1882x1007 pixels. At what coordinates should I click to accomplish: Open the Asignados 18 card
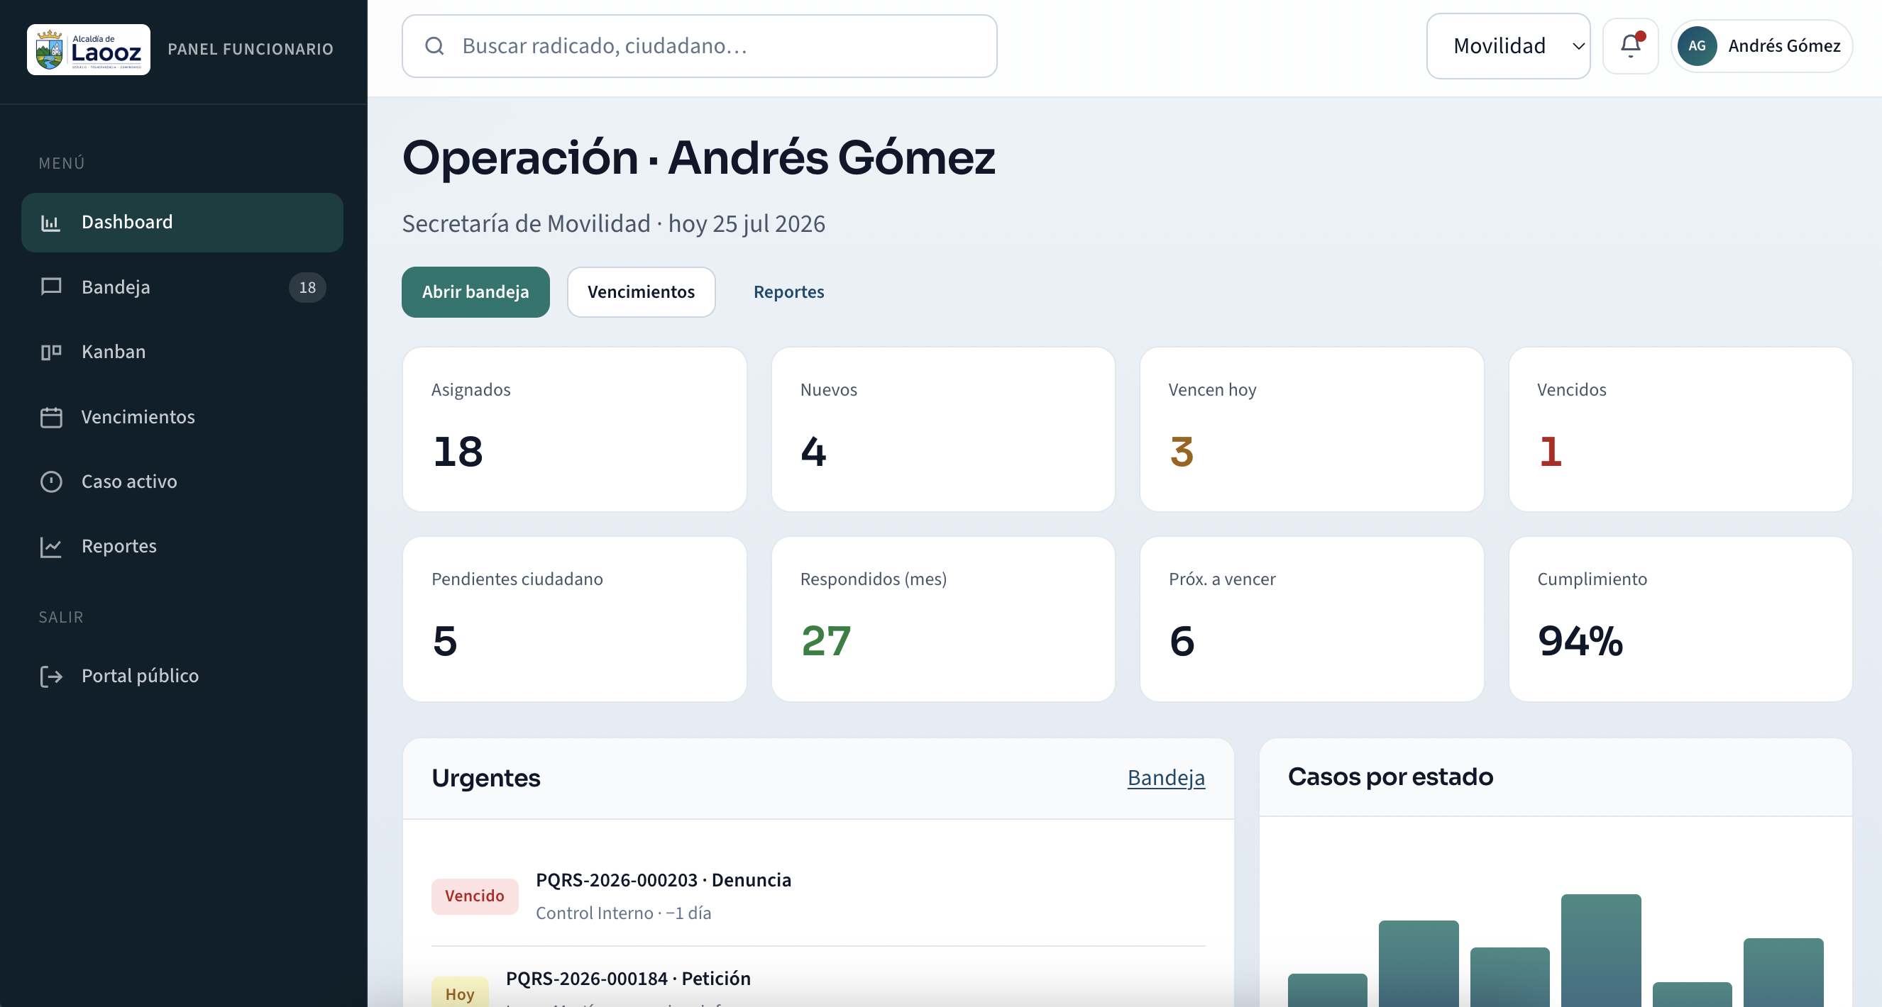click(574, 429)
